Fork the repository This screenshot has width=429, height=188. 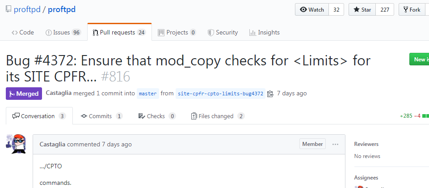coord(412,9)
